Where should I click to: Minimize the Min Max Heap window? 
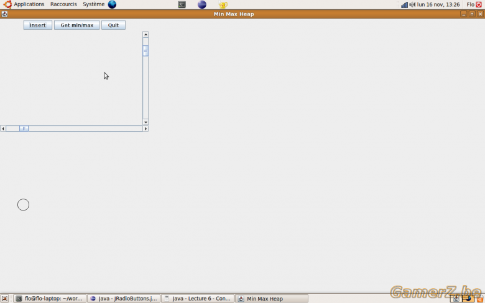pyautogui.click(x=463, y=14)
